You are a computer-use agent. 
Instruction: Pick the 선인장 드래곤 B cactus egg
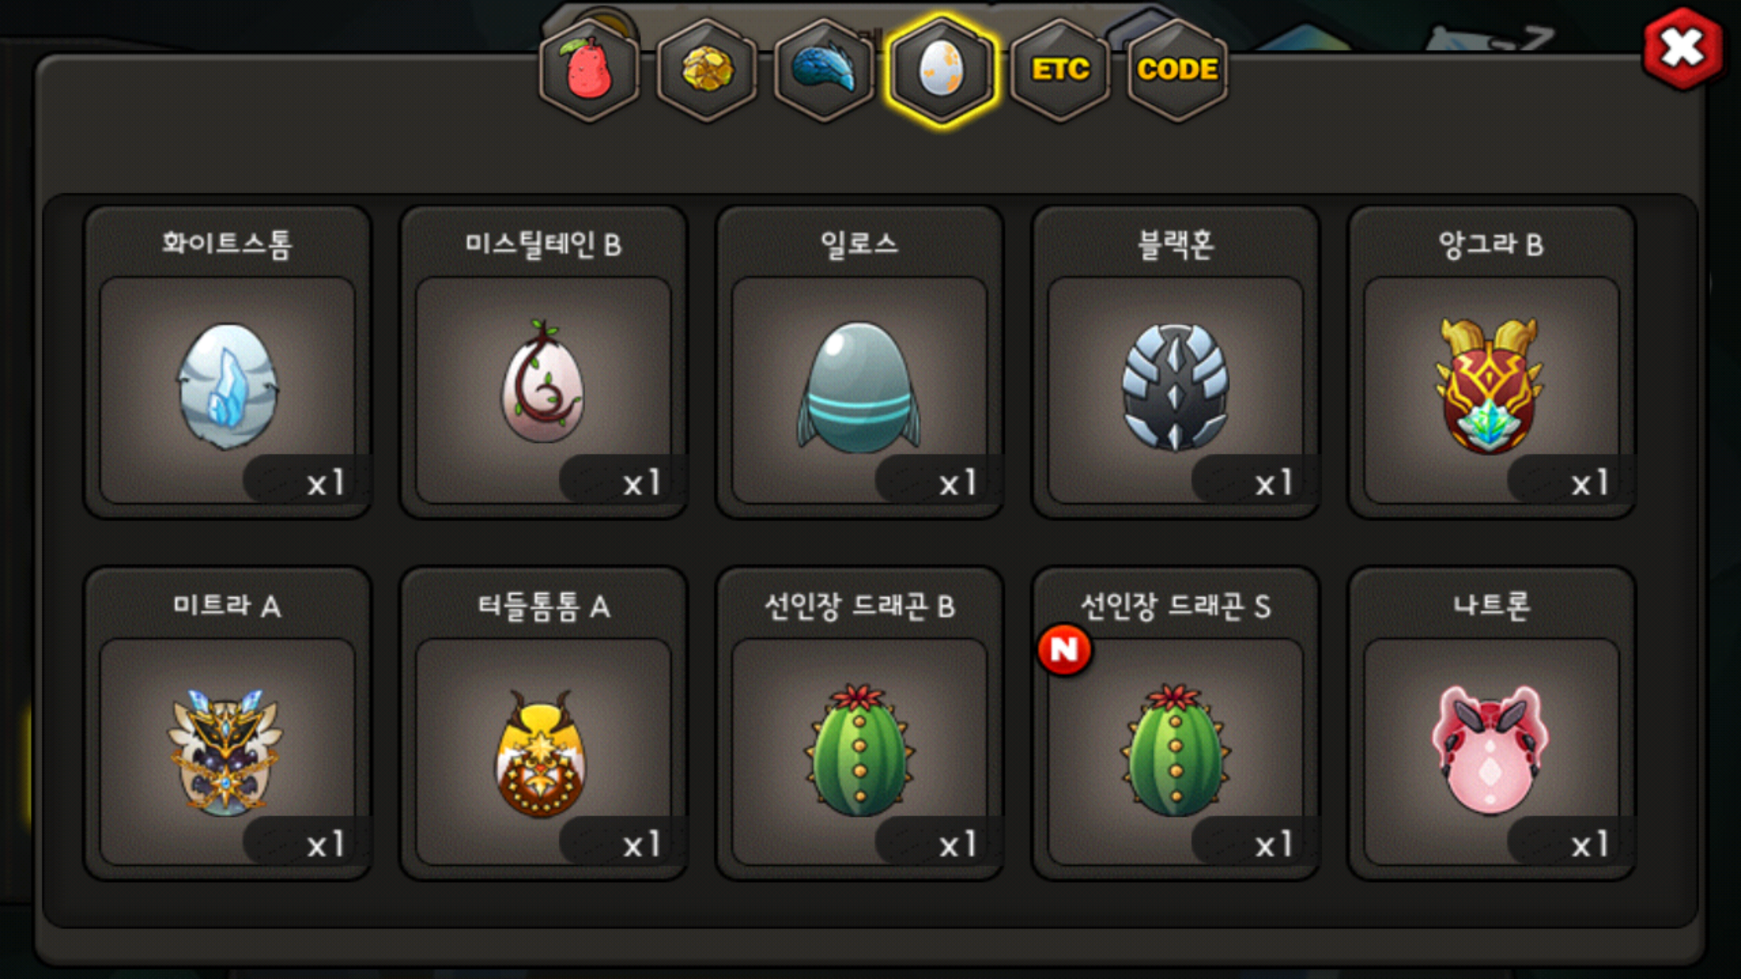[859, 751]
